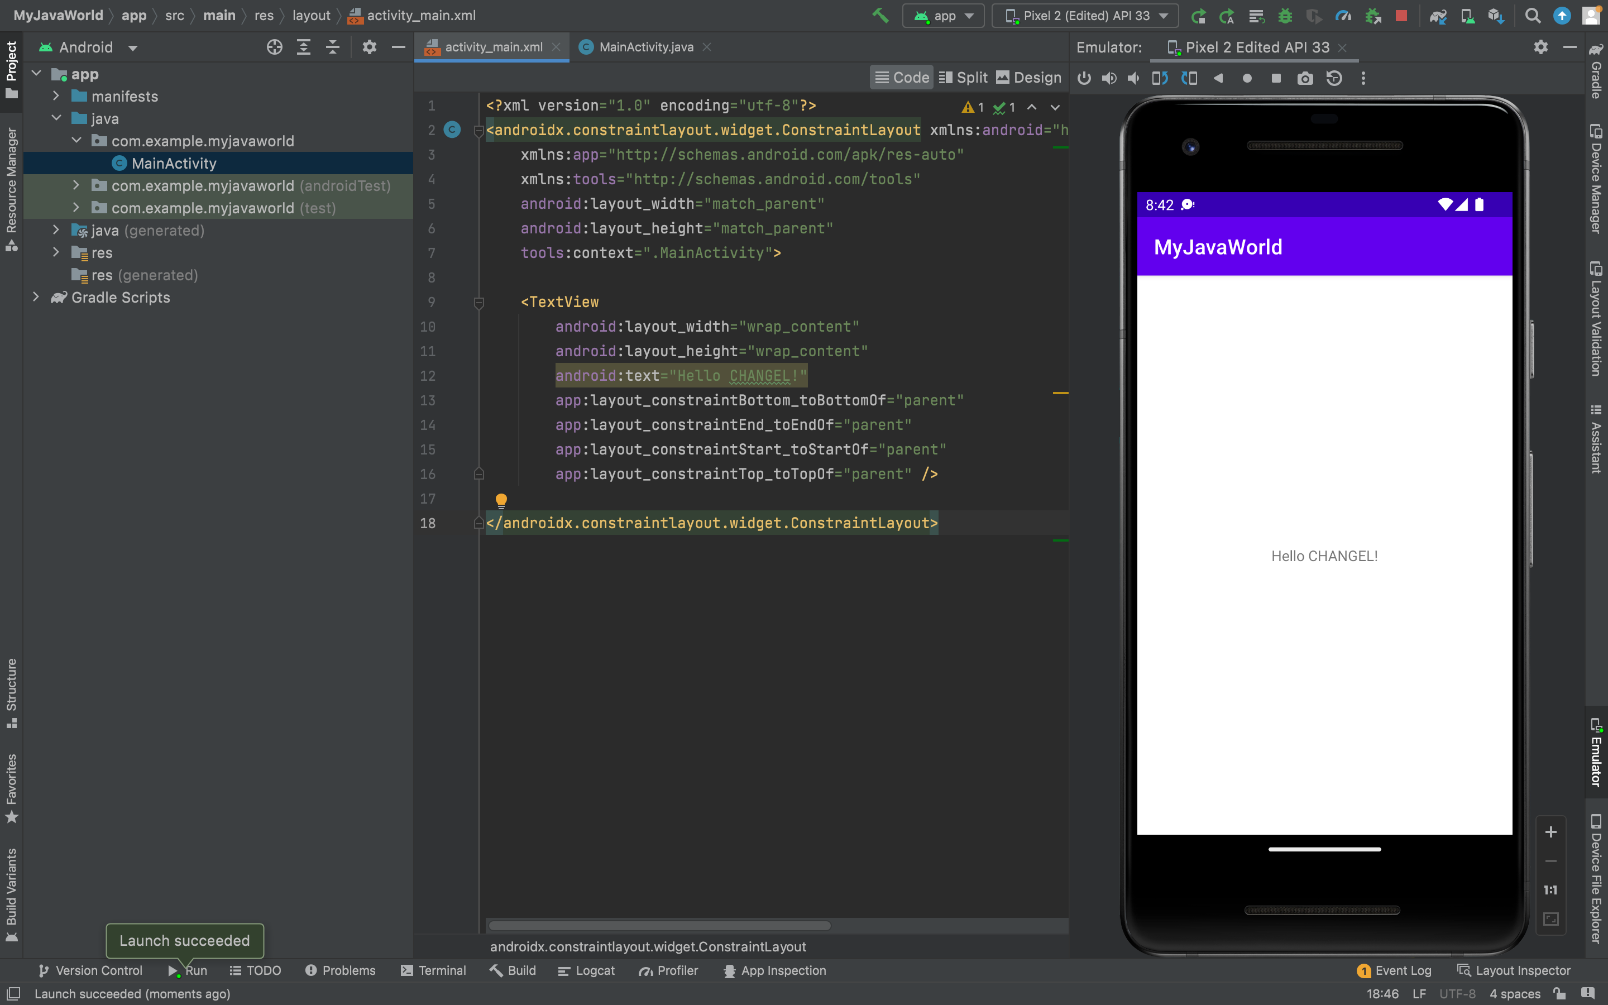1608x1005 pixels.
Task: Open Search Everywhere magnifier icon
Action: tap(1532, 15)
